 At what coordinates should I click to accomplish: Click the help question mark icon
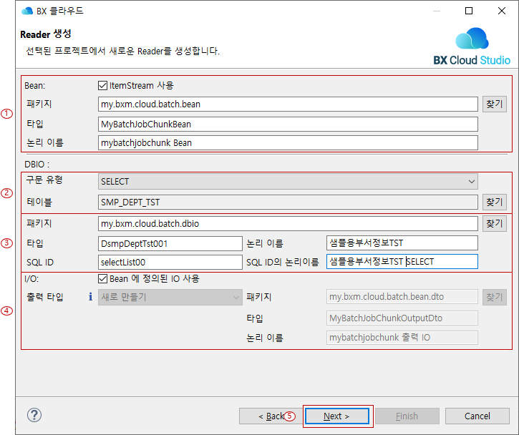pos(34,416)
